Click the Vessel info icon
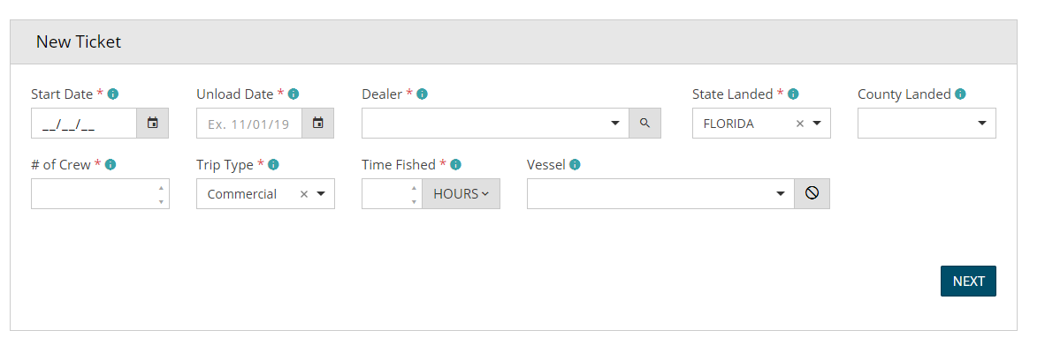1045x353 pixels. pyautogui.click(x=575, y=164)
